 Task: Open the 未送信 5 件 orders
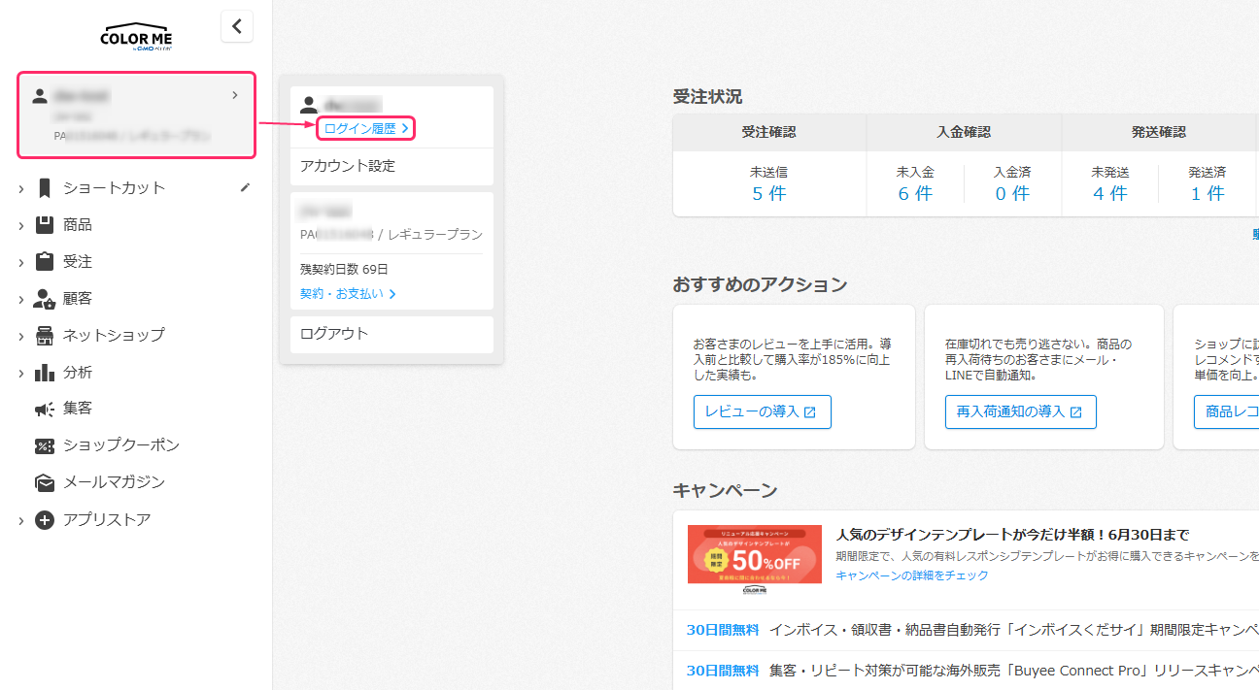(x=769, y=193)
